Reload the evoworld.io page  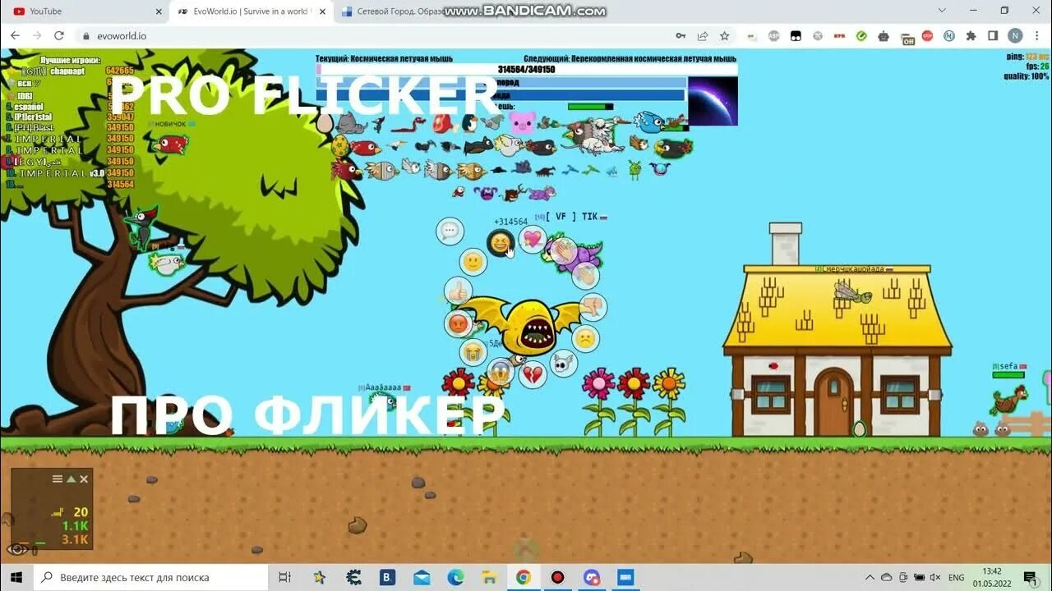click(x=59, y=35)
